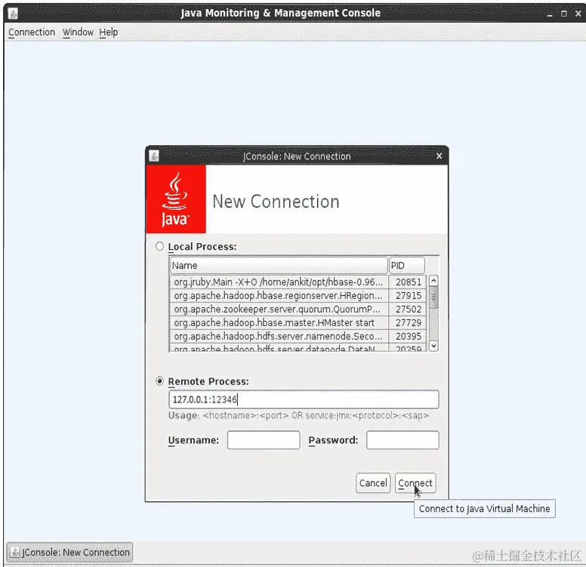Screen dimensions: 586x567
Task: Open the Connection menu
Action: [x=32, y=32]
